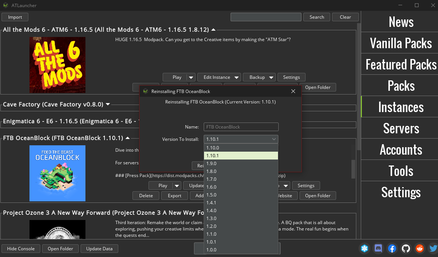438x257 pixels.
Task: Go to the Settings tab in sidebar
Action: pyautogui.click(x=400, y=192)
